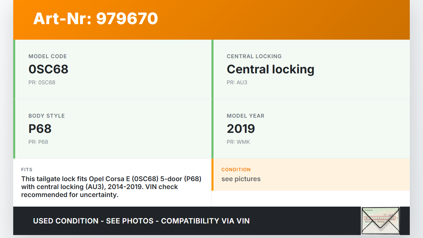Click the green accent bar beside Model Code
The image size is (423, 238).
click(x=14, y=69)
